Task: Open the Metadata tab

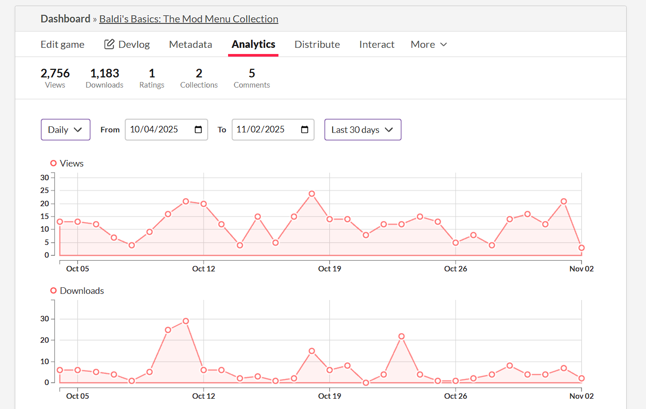Action: [190, 44]
